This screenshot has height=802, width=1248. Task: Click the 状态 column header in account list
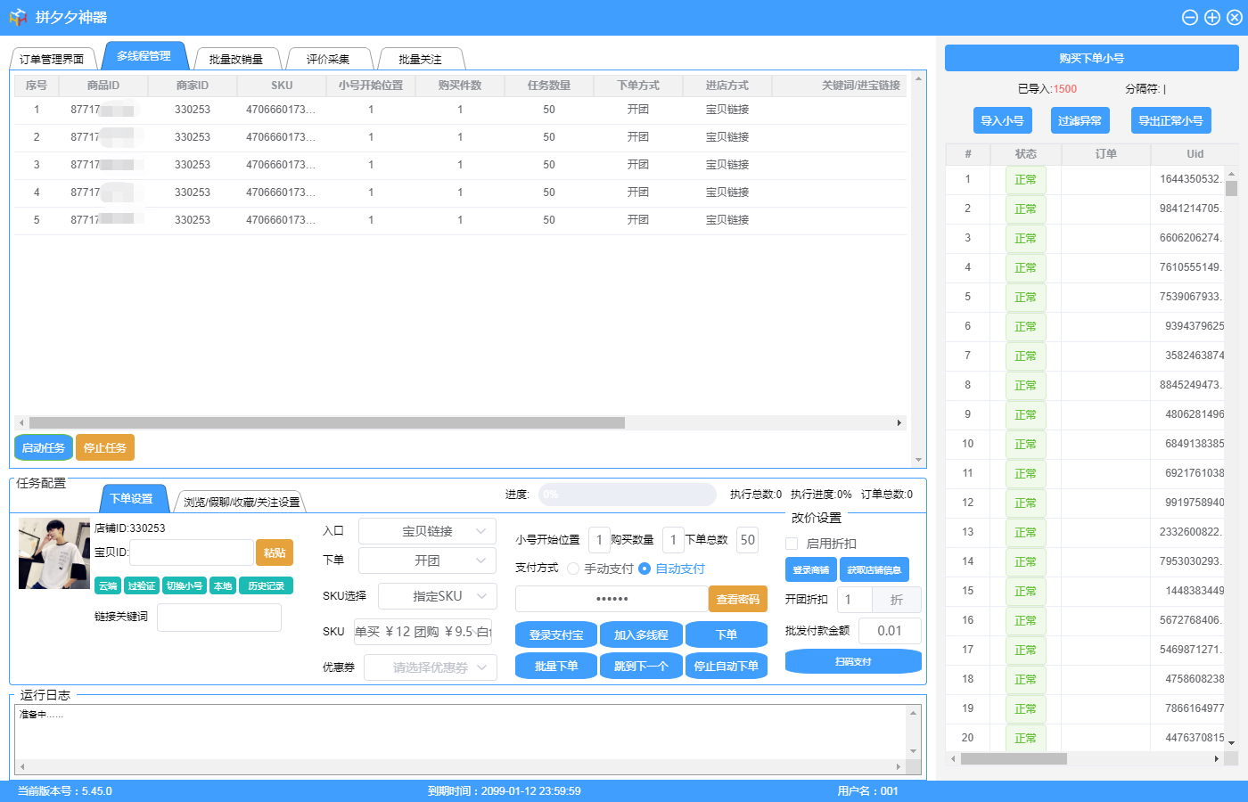click(x=1026, y=154)
